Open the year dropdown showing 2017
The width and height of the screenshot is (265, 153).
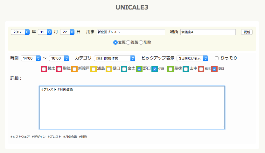point(20,32)
